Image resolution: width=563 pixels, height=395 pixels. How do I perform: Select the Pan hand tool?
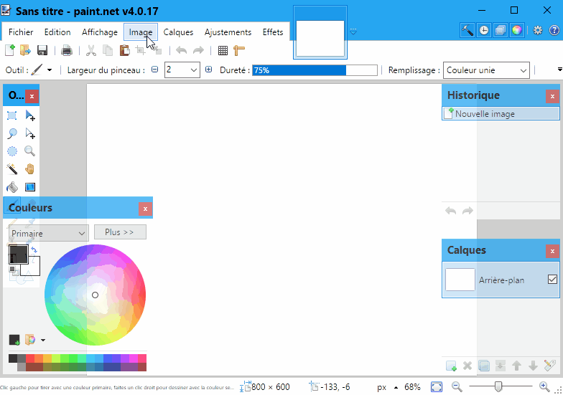pos(30,169)
